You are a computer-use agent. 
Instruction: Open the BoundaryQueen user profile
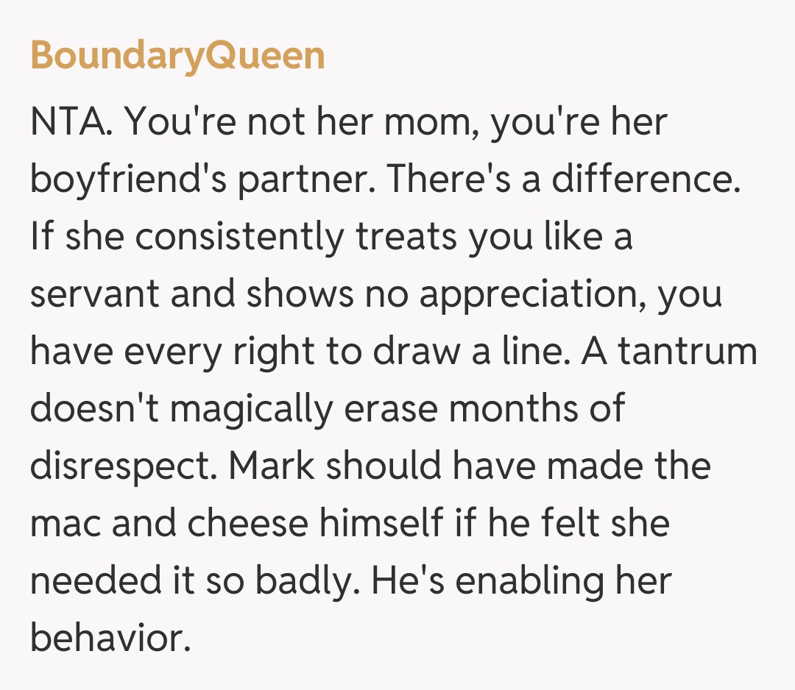pyautogui.click(x=177, y=56)
